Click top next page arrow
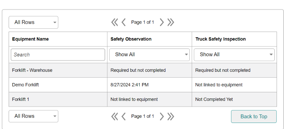 (162, 22)
